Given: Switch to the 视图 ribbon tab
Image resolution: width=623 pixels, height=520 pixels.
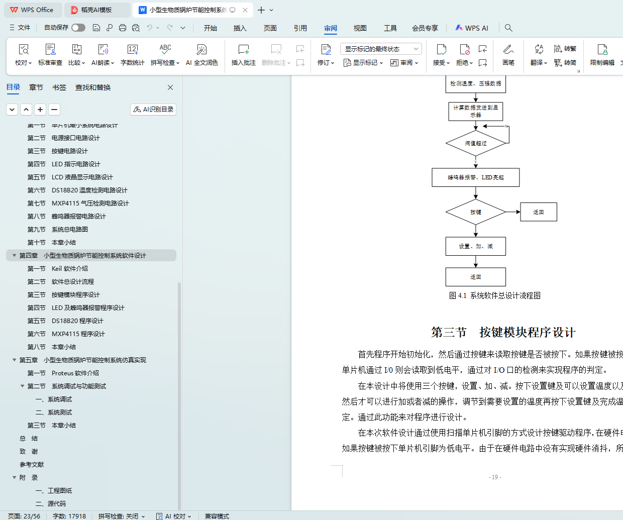Looking at the screenshot, I should 360,28.
